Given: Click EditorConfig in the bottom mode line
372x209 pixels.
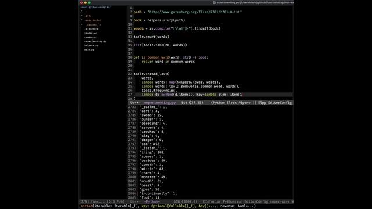Looking at the screenshot, I should 256,201.
